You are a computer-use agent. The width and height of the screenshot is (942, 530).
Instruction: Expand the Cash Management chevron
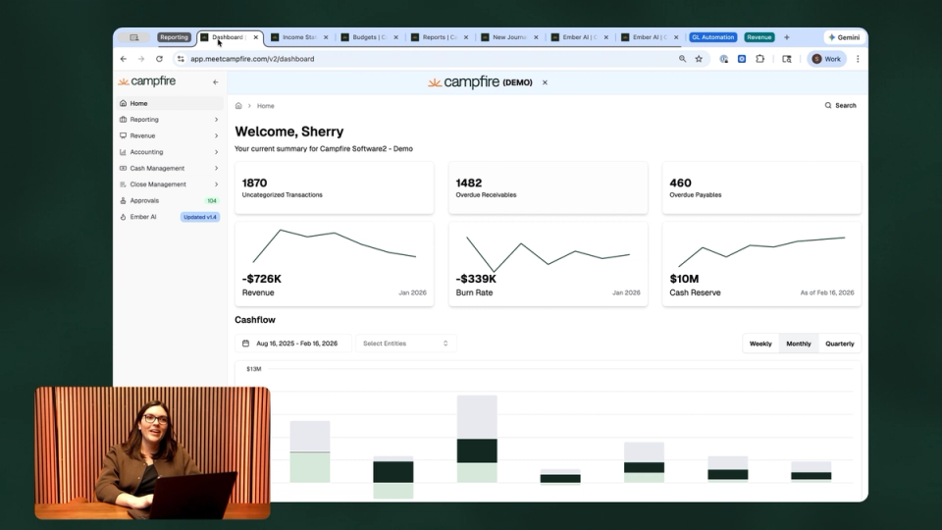point(216,168)
